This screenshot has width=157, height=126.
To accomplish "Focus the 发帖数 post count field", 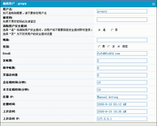I will [122, 61].
